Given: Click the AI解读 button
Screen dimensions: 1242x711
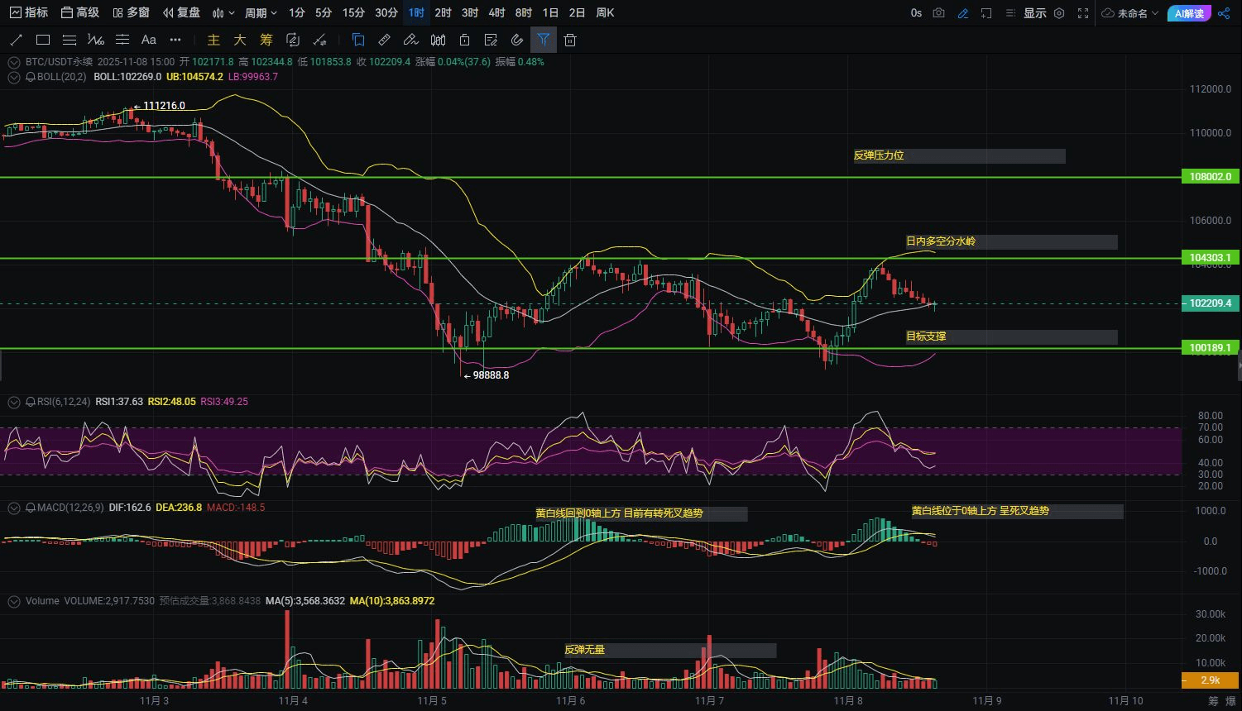Looking at the screenshot, I should click(x=1189, y=13).
